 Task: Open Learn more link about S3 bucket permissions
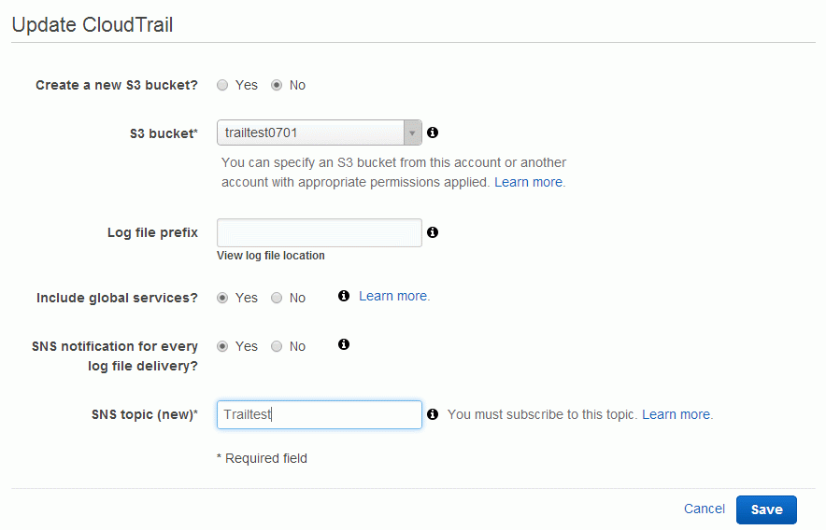[x=528, y=182]
